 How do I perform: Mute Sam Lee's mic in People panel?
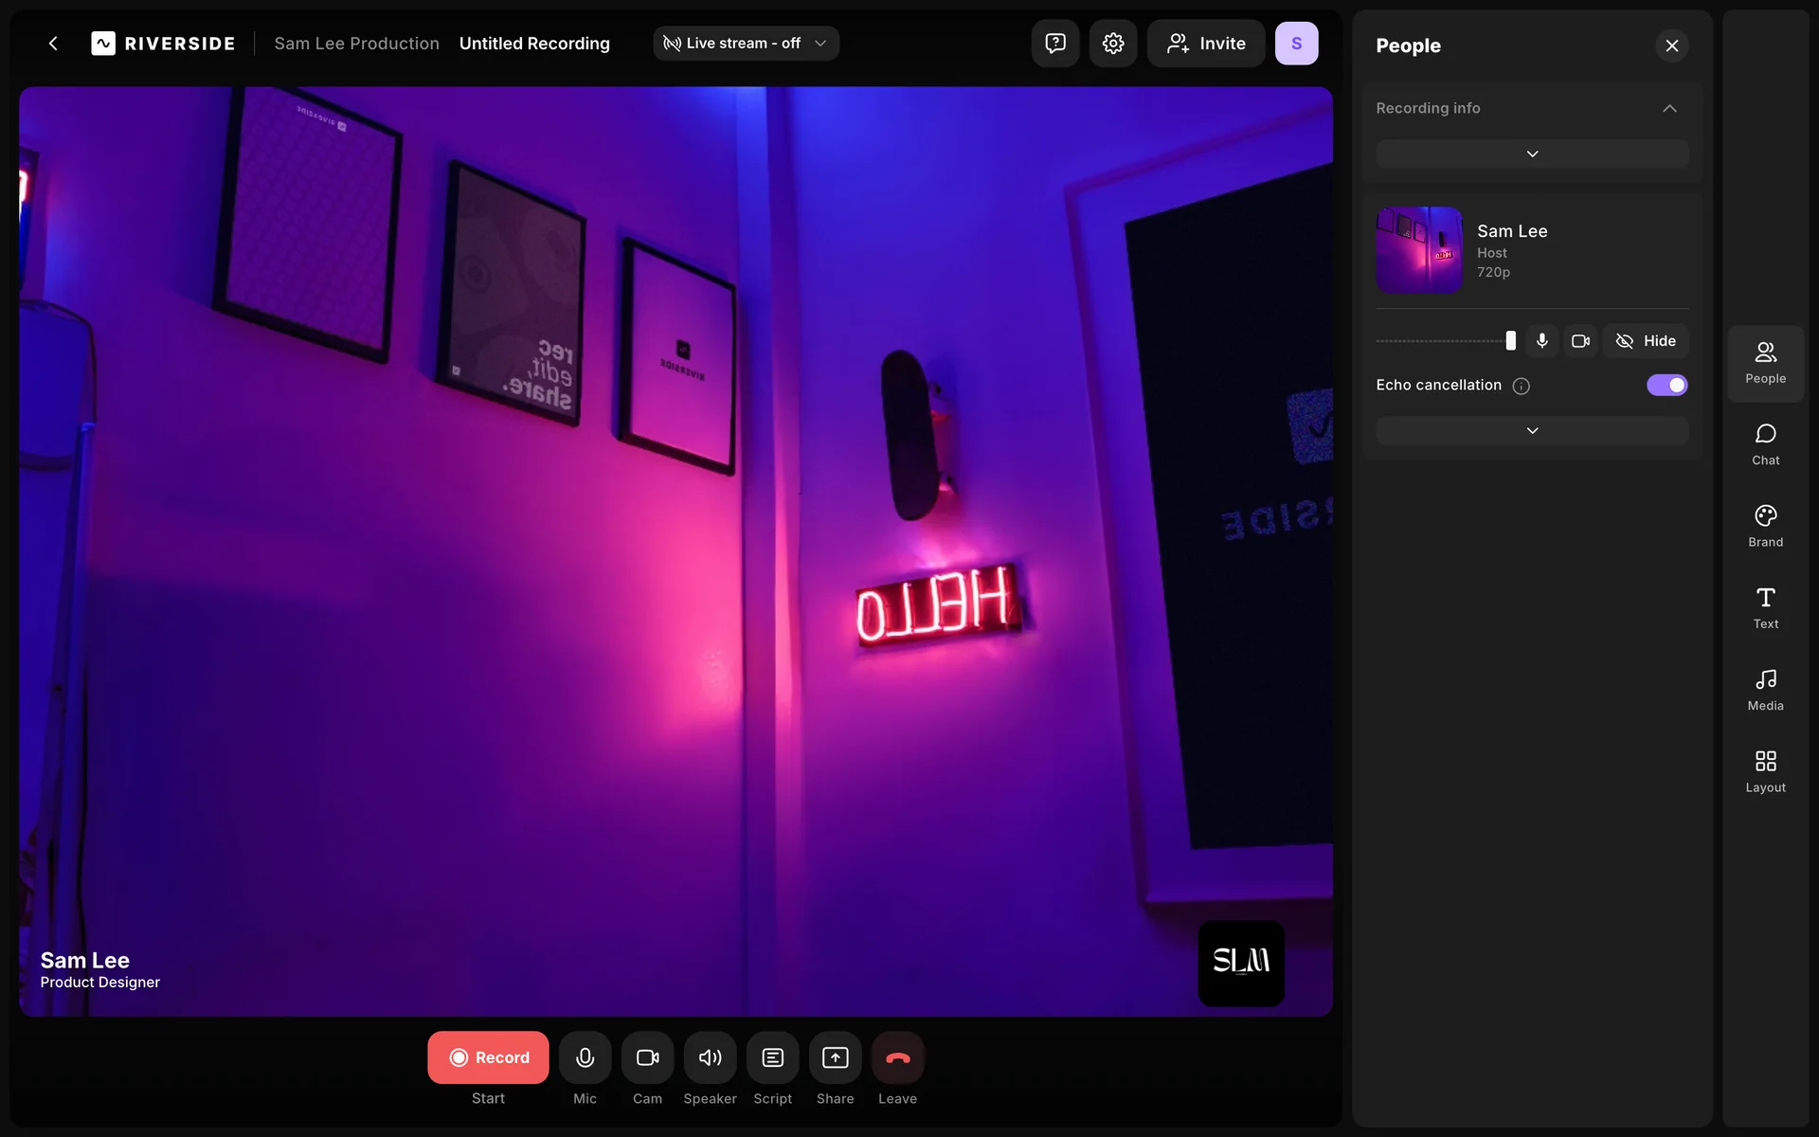[1541, 341]
